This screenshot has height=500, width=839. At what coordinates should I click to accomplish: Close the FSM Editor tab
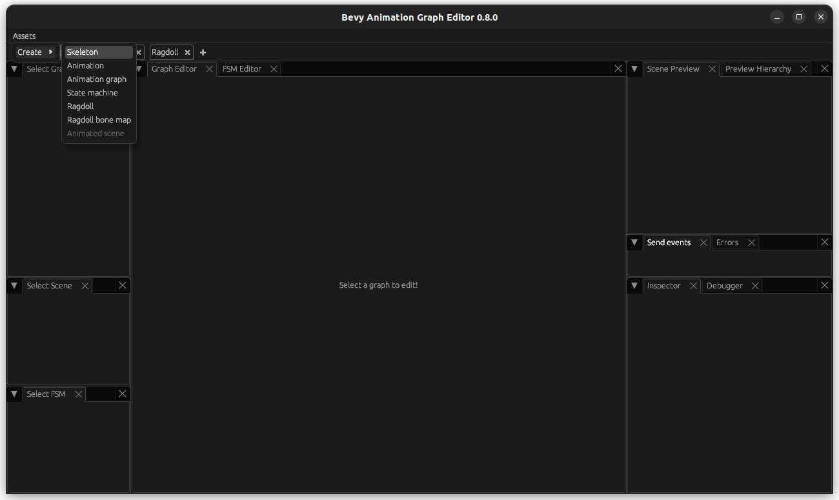click(273, 68)
